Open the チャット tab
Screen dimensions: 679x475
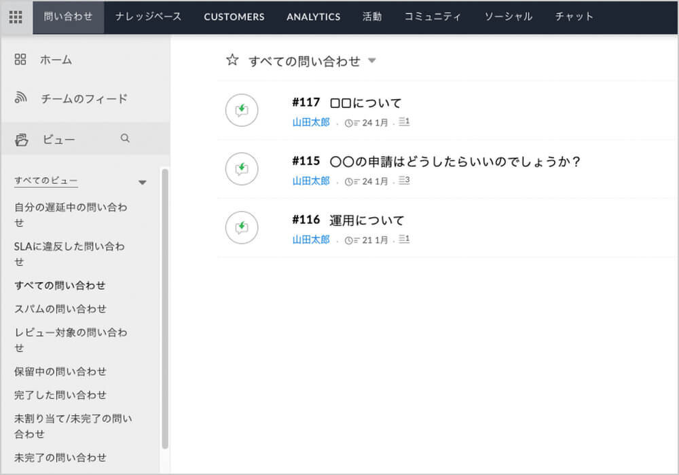(574, 17)
